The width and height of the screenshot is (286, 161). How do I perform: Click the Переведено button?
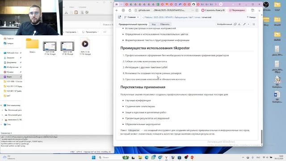tap(237, 10)
